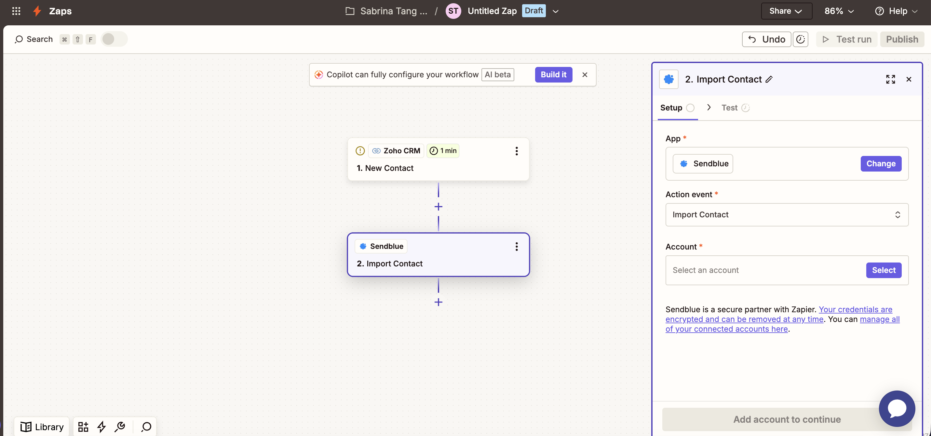Click the Sendblue app chip
This screenshot has width=931, height=436.
point(703,164)
